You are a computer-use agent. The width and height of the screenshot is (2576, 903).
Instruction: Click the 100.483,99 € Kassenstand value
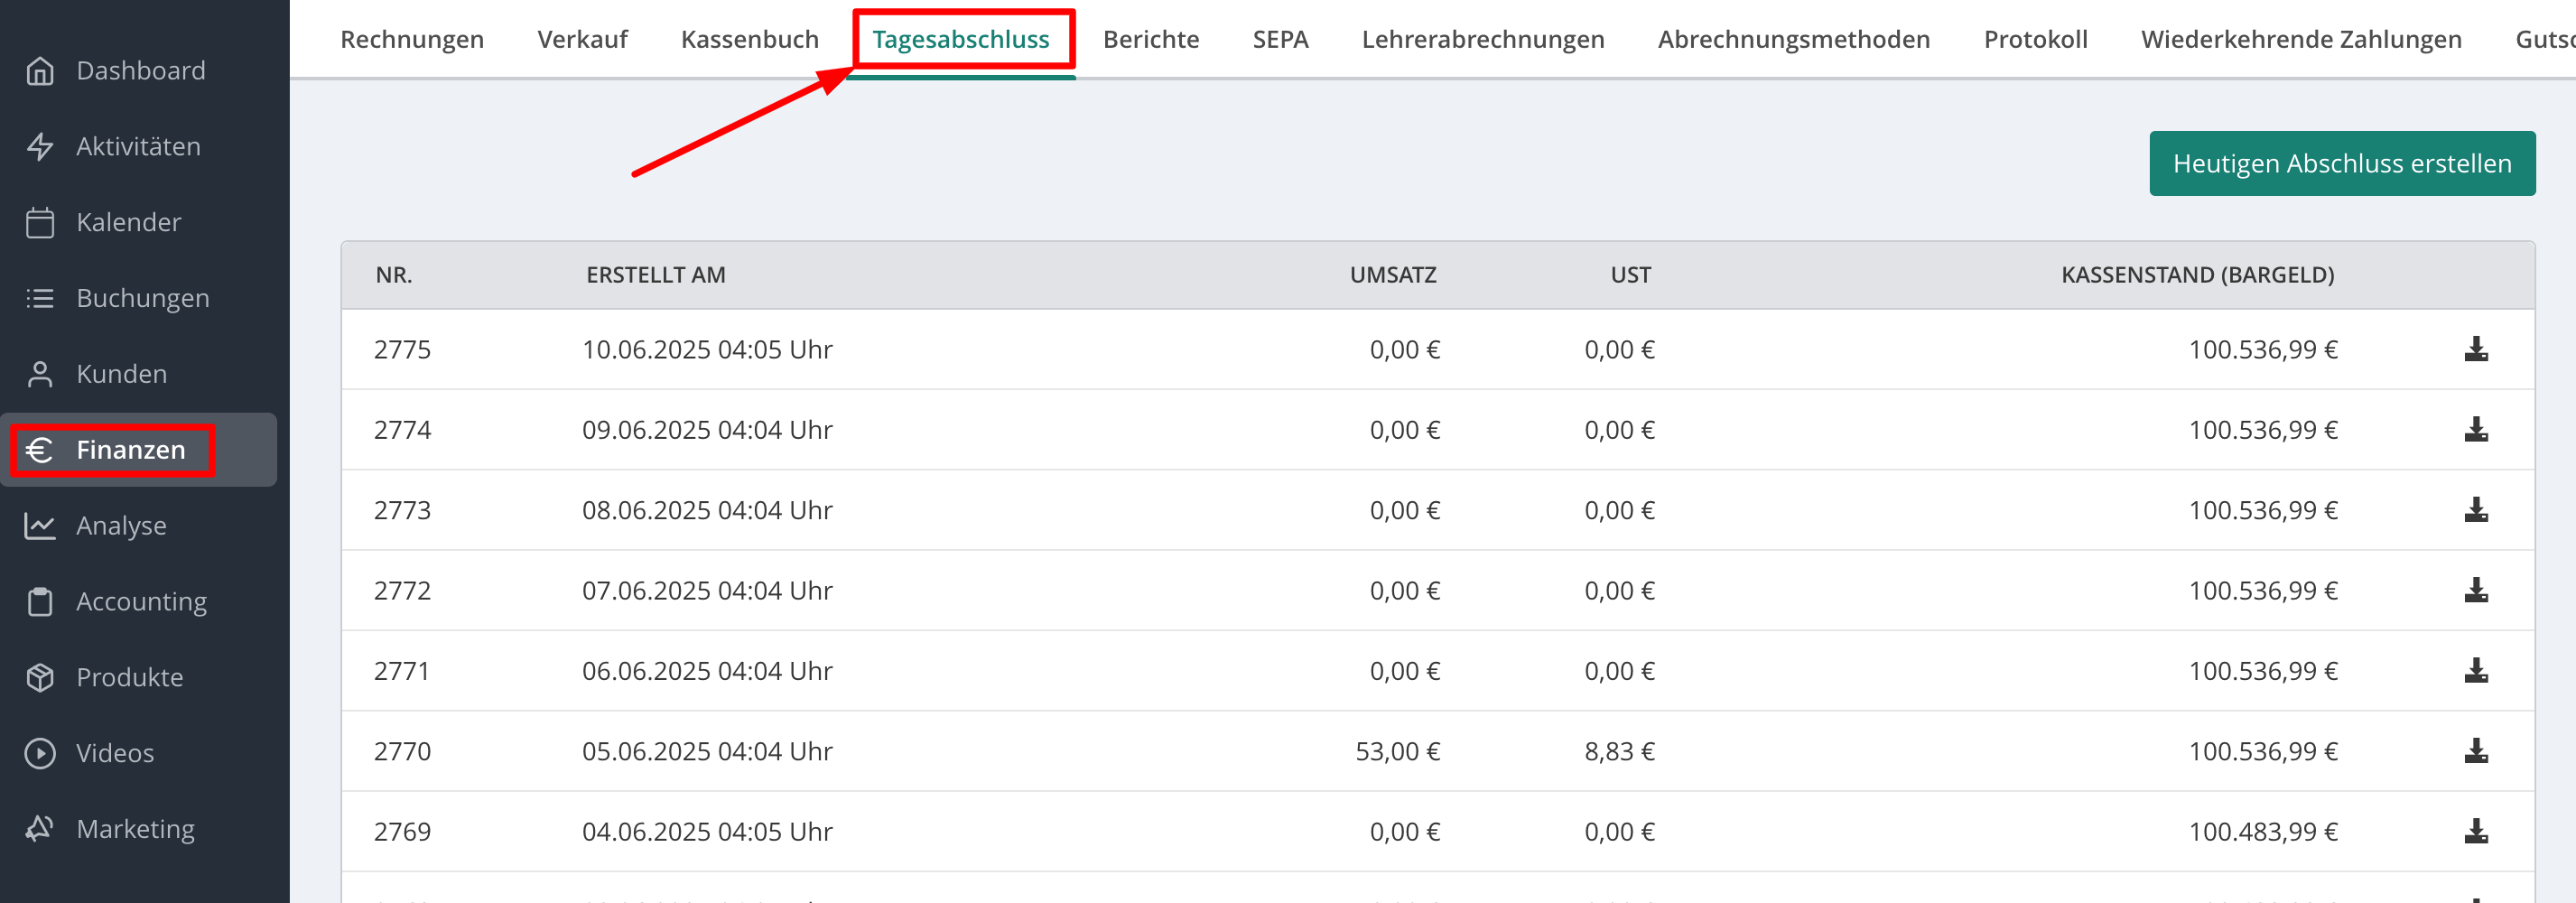point(2263,832)
